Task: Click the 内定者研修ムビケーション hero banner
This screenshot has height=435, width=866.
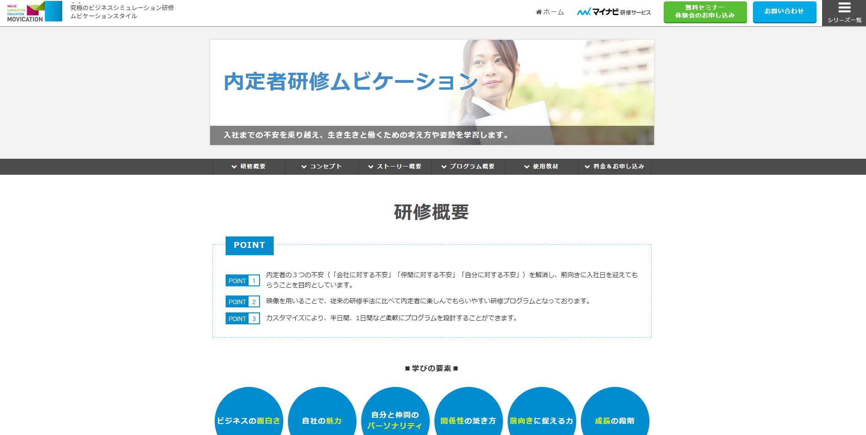Action: [x=432, y=92]
